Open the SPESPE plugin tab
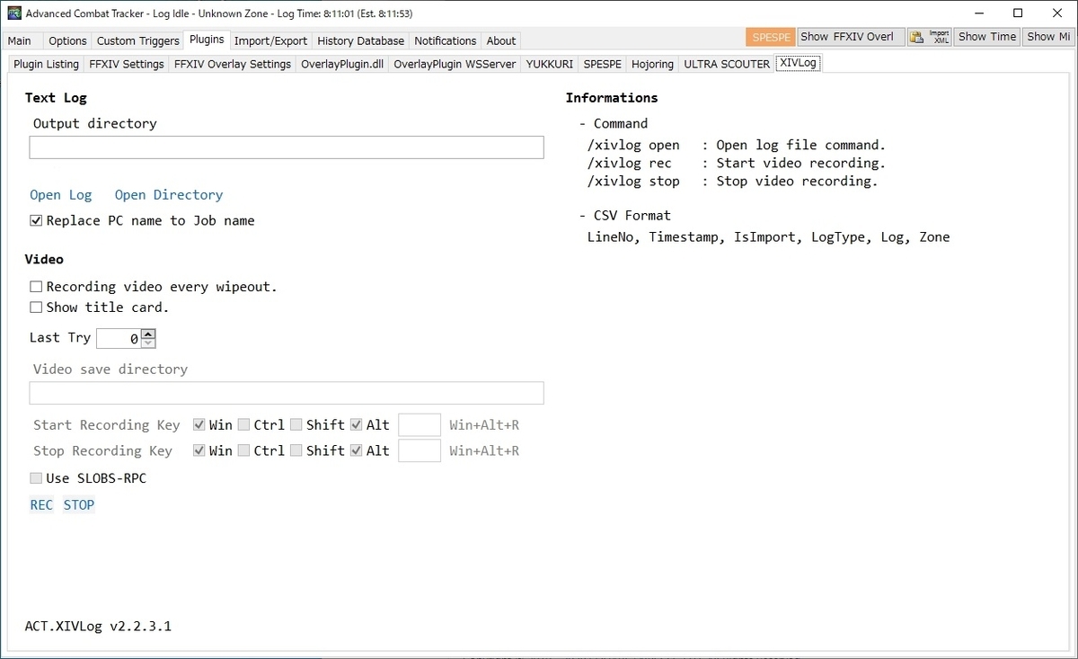Image resolution: width=1078 pixels, height=659 pixels. [603, 64]
